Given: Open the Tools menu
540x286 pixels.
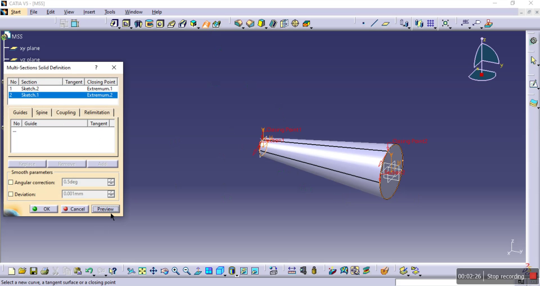Looking at the screenshot, I should (110, 12).
